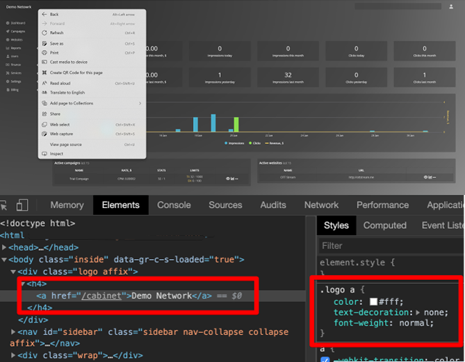Collapse the h4 element node
The image size is (465, 362).
[23, 284]
